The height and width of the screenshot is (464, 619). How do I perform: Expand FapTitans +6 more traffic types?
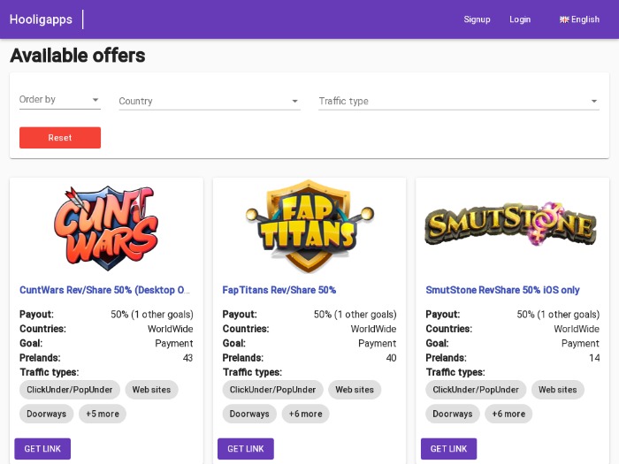pos(306,414)
